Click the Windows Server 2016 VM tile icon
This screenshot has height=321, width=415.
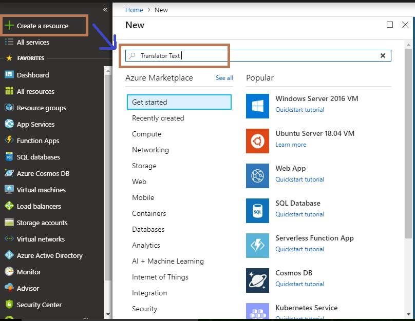point(257,106)
